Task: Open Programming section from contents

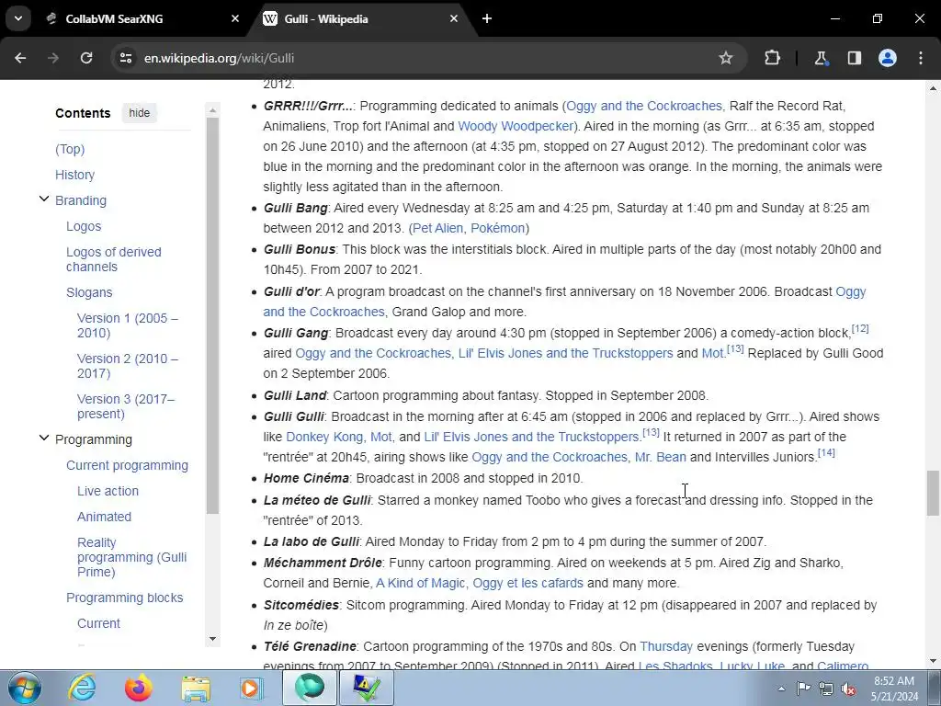Action: point(94,439)
